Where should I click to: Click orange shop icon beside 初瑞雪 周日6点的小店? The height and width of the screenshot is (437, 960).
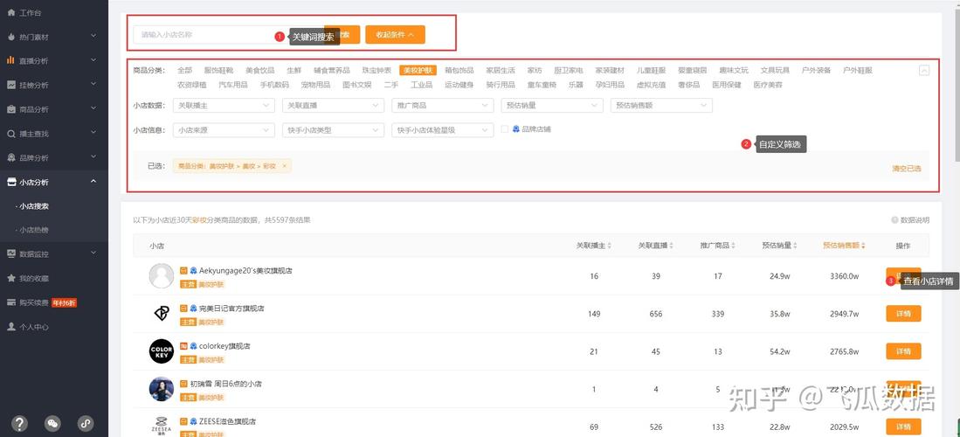[x=183, y=385]
